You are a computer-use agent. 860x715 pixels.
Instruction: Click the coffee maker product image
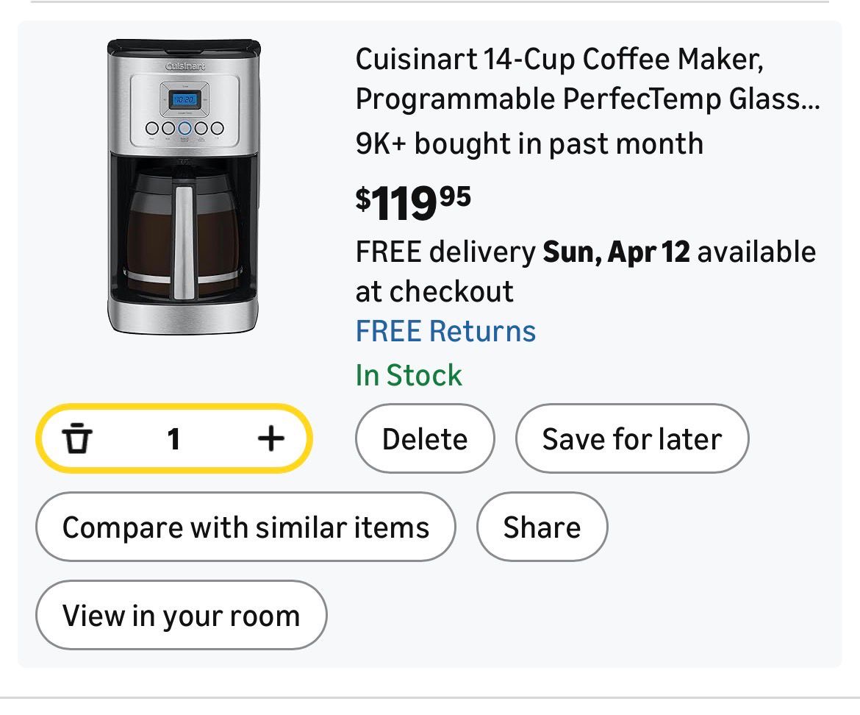pyautogui.click(x=183, y=187)
